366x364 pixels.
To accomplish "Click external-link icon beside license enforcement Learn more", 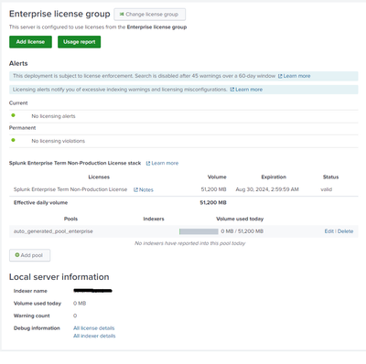I will point(280,76).
